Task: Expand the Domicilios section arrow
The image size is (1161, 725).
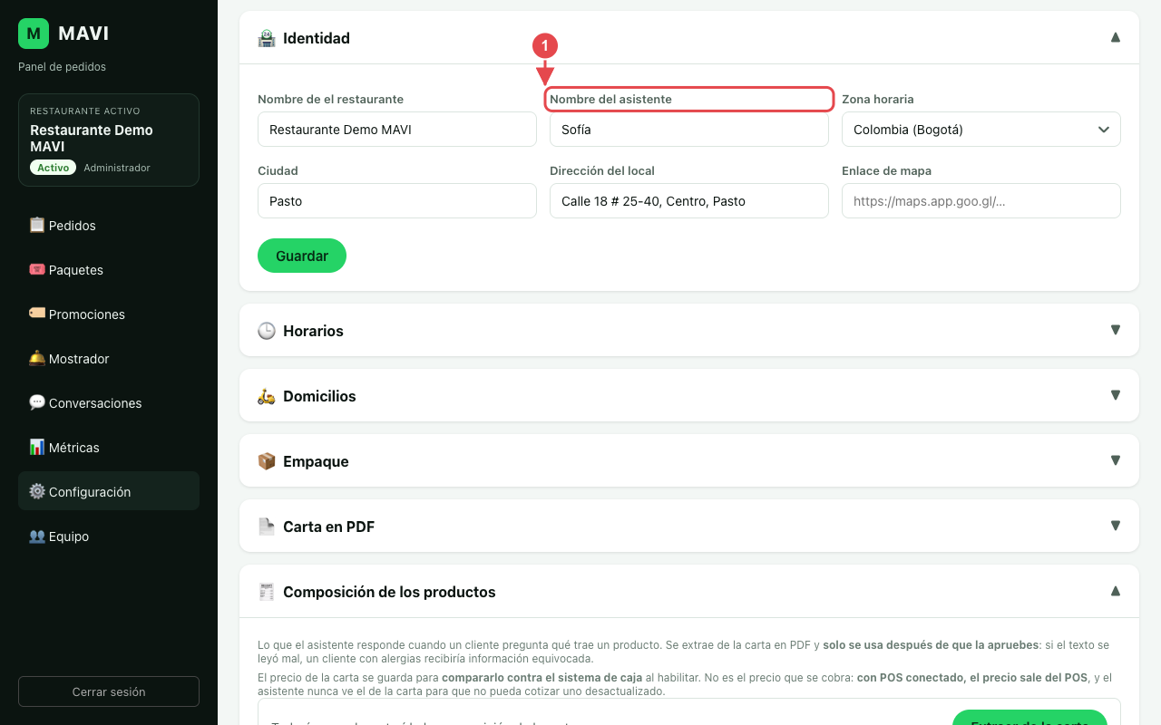Action: pos(1116,395)
